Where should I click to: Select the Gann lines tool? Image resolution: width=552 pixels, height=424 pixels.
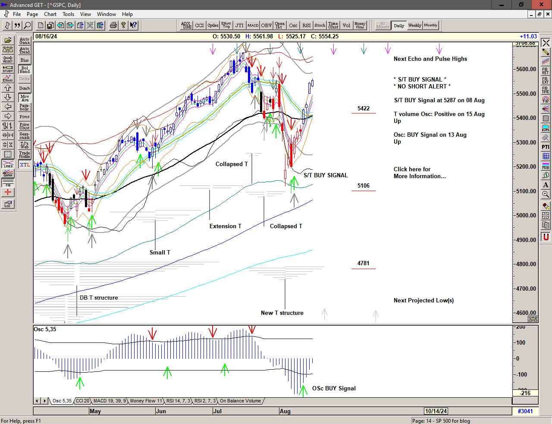[x=8, y=173]
